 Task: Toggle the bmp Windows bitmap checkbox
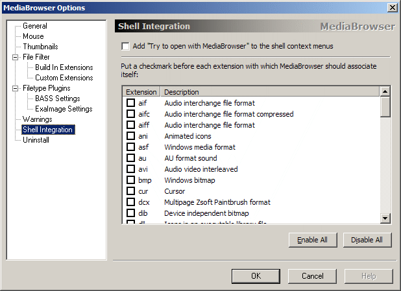130,180
